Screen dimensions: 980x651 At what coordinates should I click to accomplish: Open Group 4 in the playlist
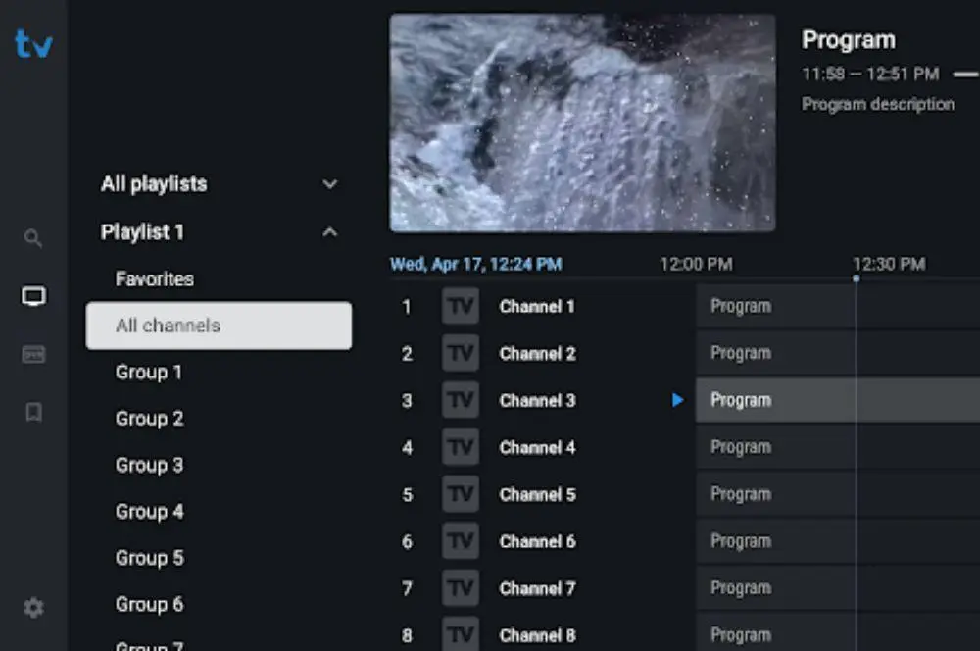149,512
